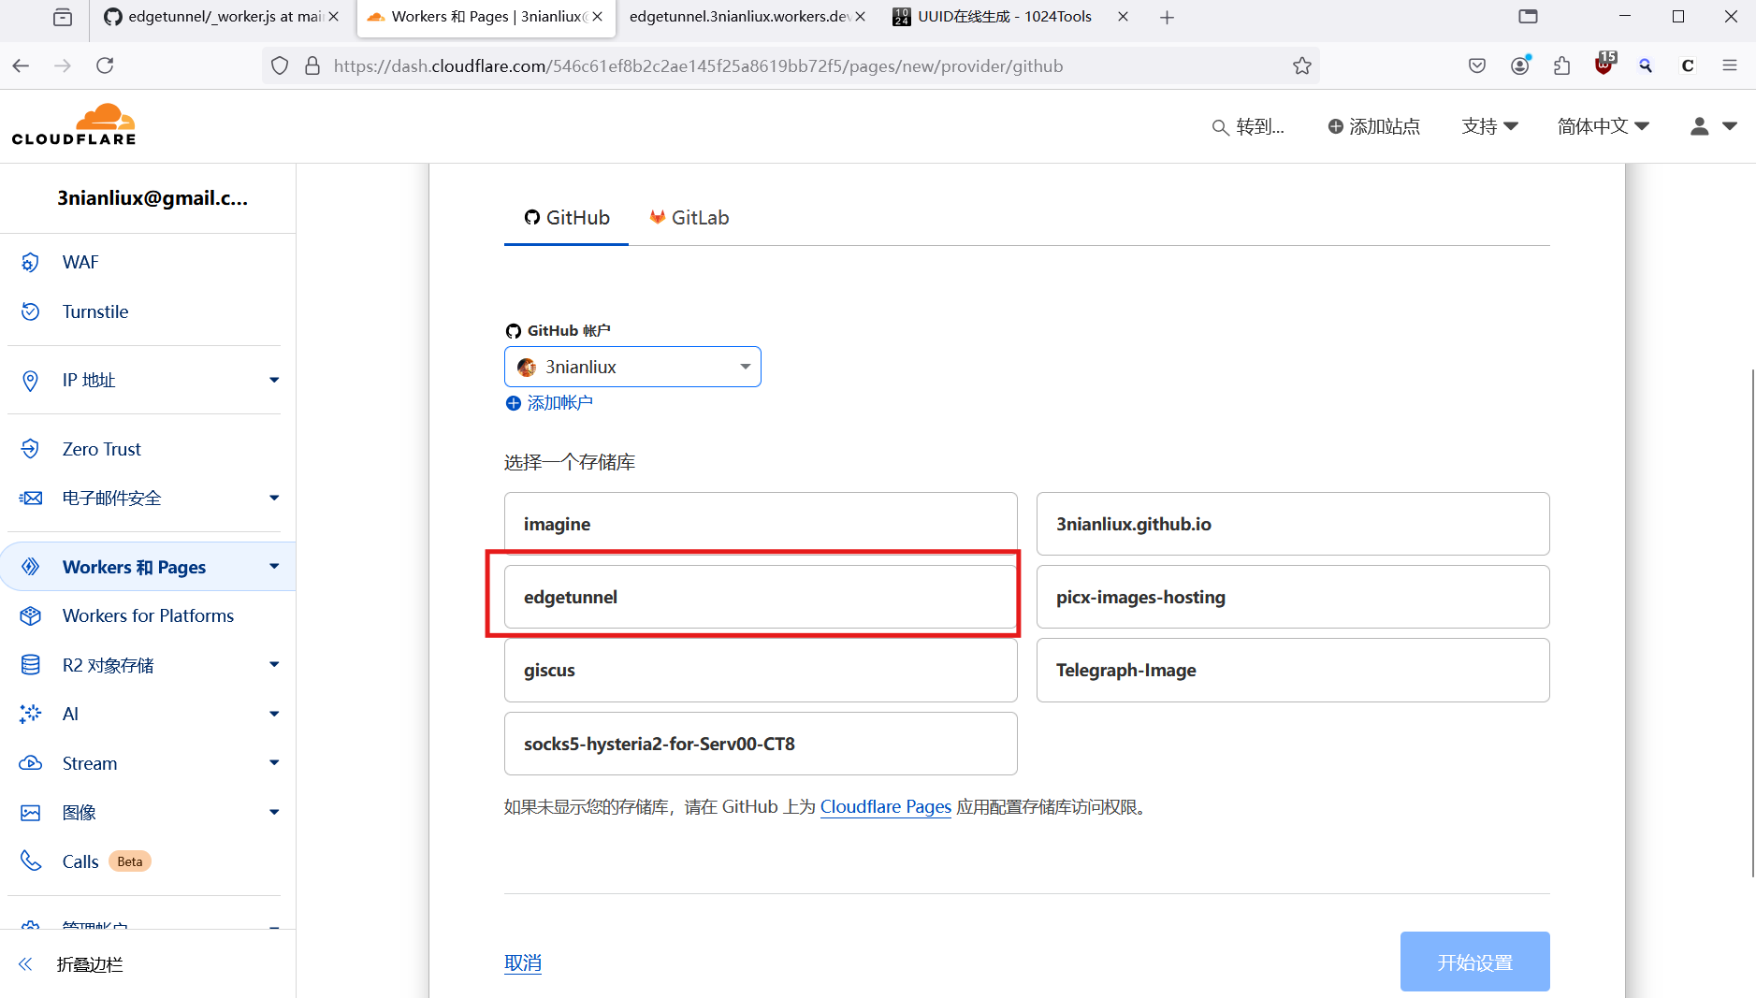Open the uBlock Origin extension icon

[1604, 65]
